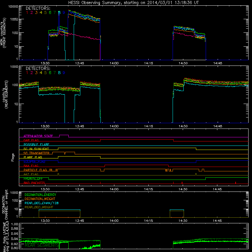Click the Flags vertical axis title
This screenshot has height=252, width=252.
pyautogui.click(x=13, y=157)
